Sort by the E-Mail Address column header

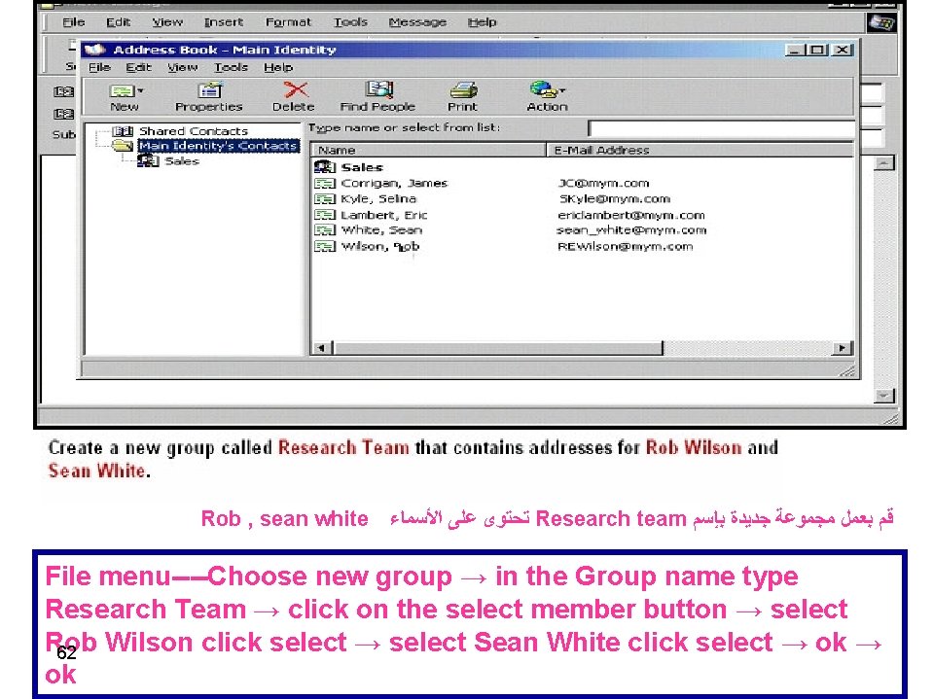[x=700, y=150]
